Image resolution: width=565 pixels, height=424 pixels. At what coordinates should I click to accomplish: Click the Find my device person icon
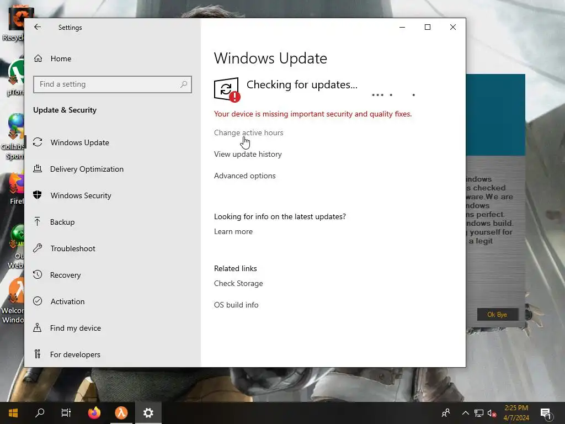(x=37, y=327)
